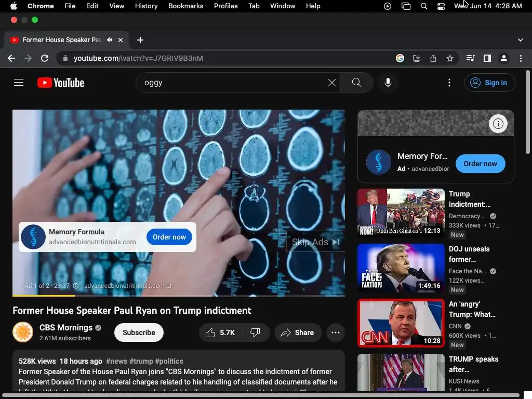532x399 pixels.
Task: Open the File menu
Action: [x=70, y=6]
